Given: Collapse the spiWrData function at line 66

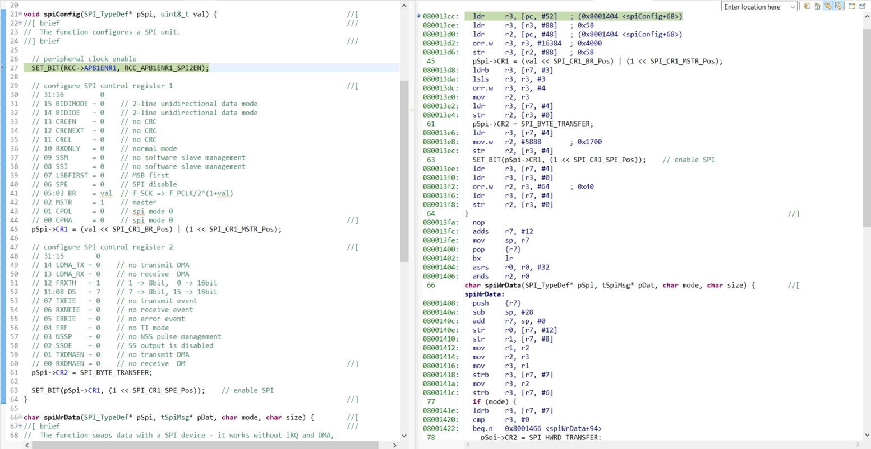Looking at the screenshot, I should (21, 417).
